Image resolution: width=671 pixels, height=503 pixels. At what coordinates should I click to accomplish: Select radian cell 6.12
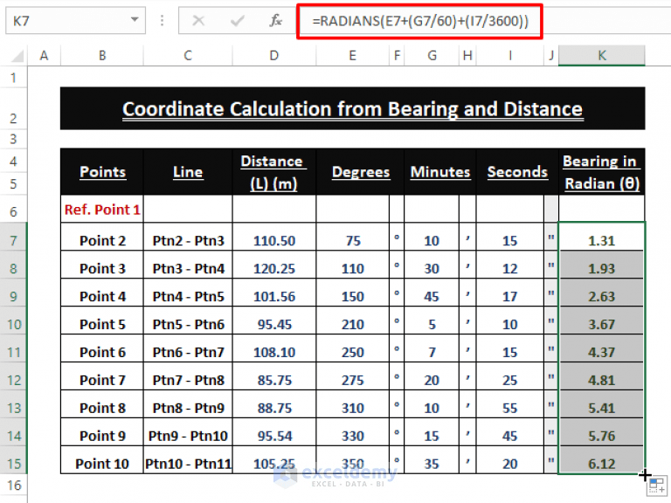(x=601, y=460)
